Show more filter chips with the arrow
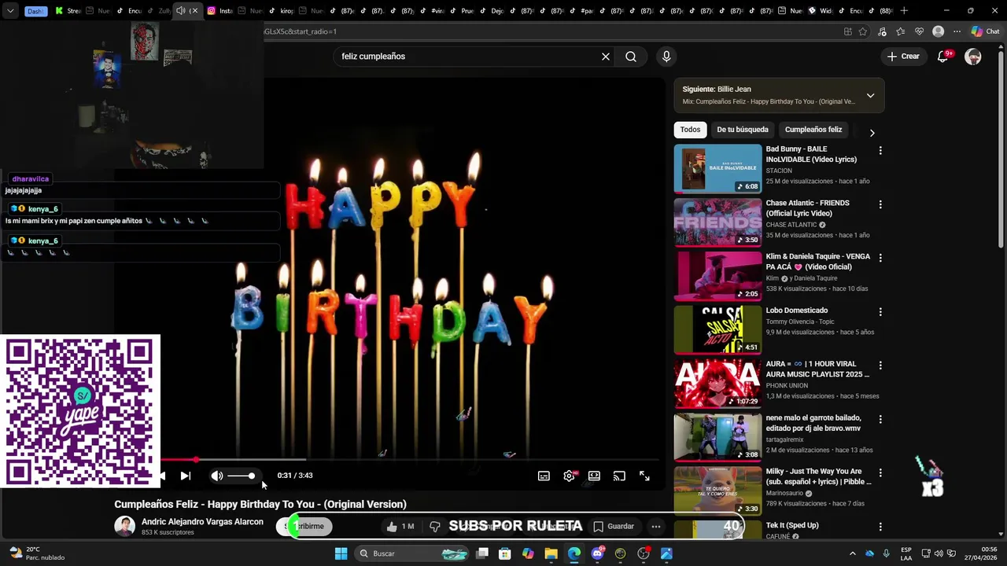Viewport: 1007px width, 566px height. point(872,132)
